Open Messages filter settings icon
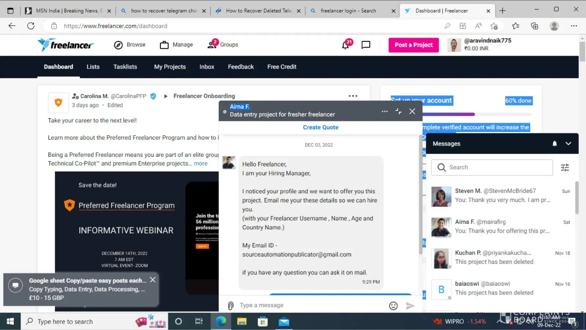The image size is (586, 330). 565,168
